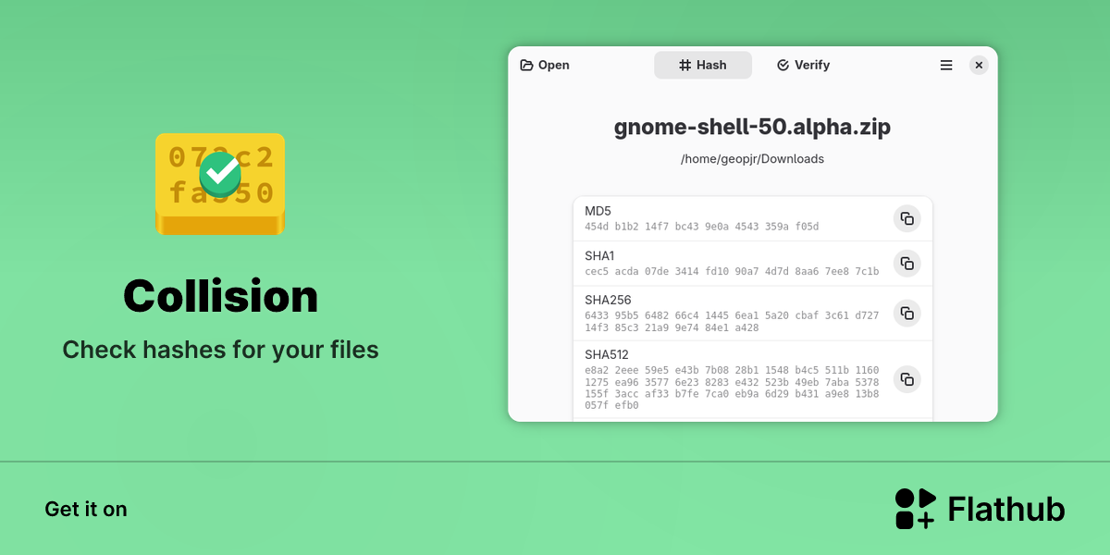Click the gnome-shell-50.alpha.zip file name
The image size is (1110, 555).
coord(753,127)
